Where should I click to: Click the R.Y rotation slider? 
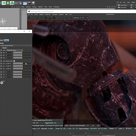pyautogui.click(x=22, y=55)
